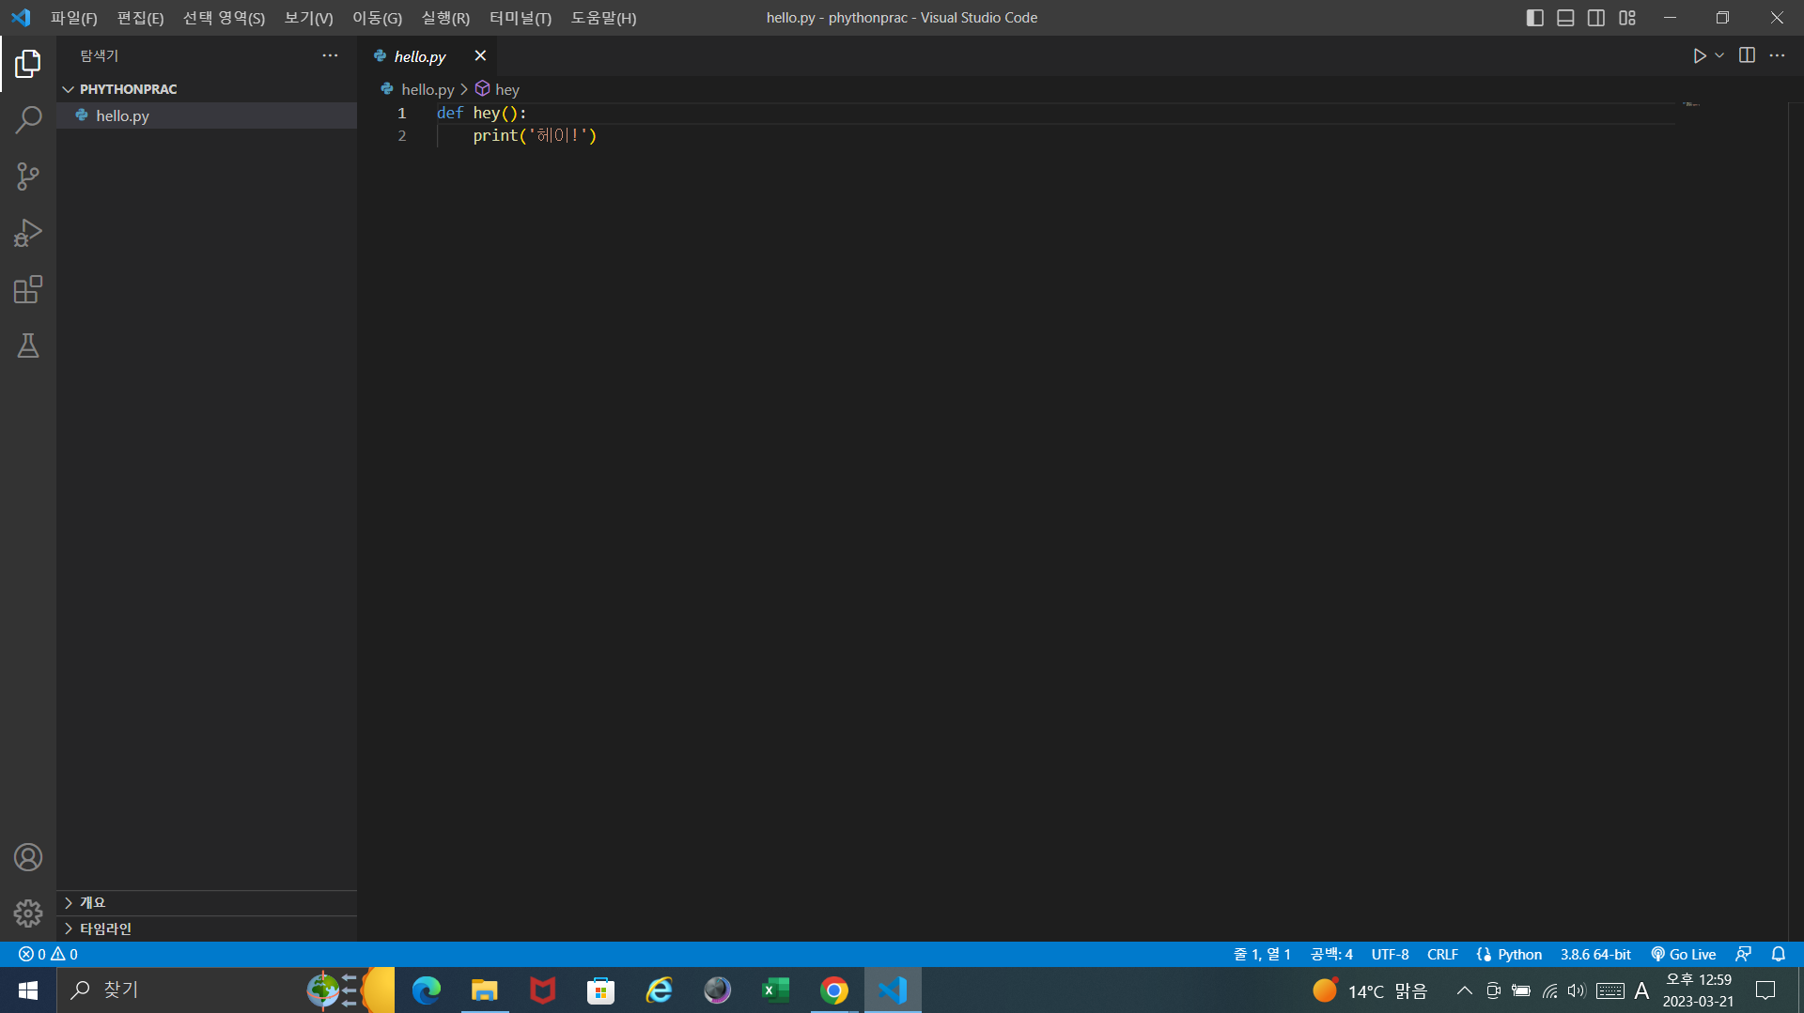Open the 터미널(T) menu
Image resolution: width=1804 pixels, height=1013 pixels.
coord(521,18)
